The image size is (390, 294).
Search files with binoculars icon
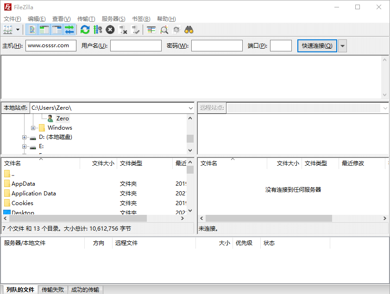189,30
